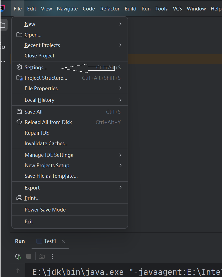
Task: Open the Window menu
Action: [196, 9]
